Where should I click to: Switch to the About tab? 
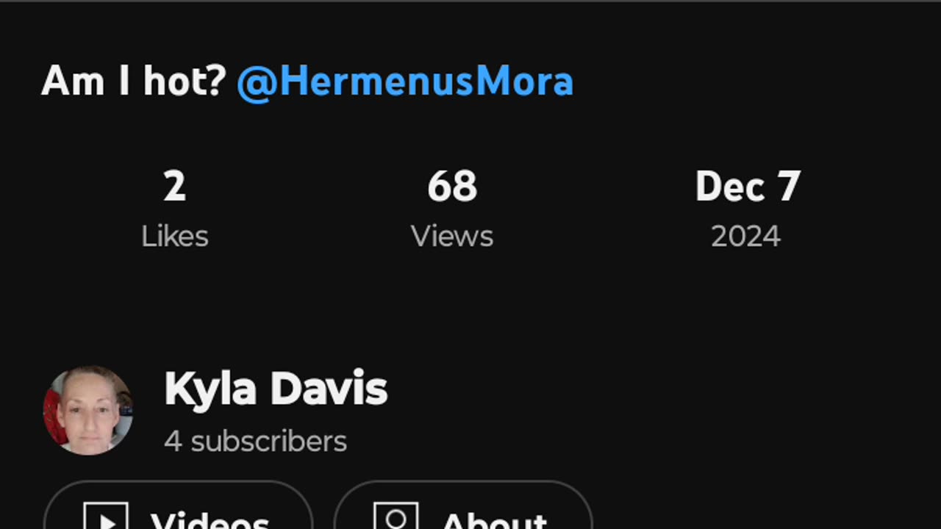(x=463, y=505)
